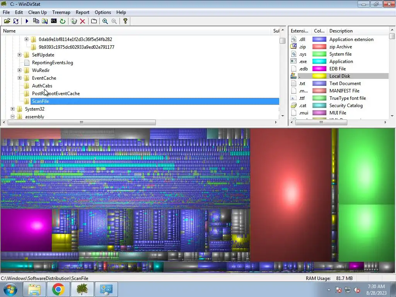Select the 9b9393c1975dc602933a9ed02e791177 folder
This screenshot has height=297, width=396.
pyautogui.click(x=76, y=47)
